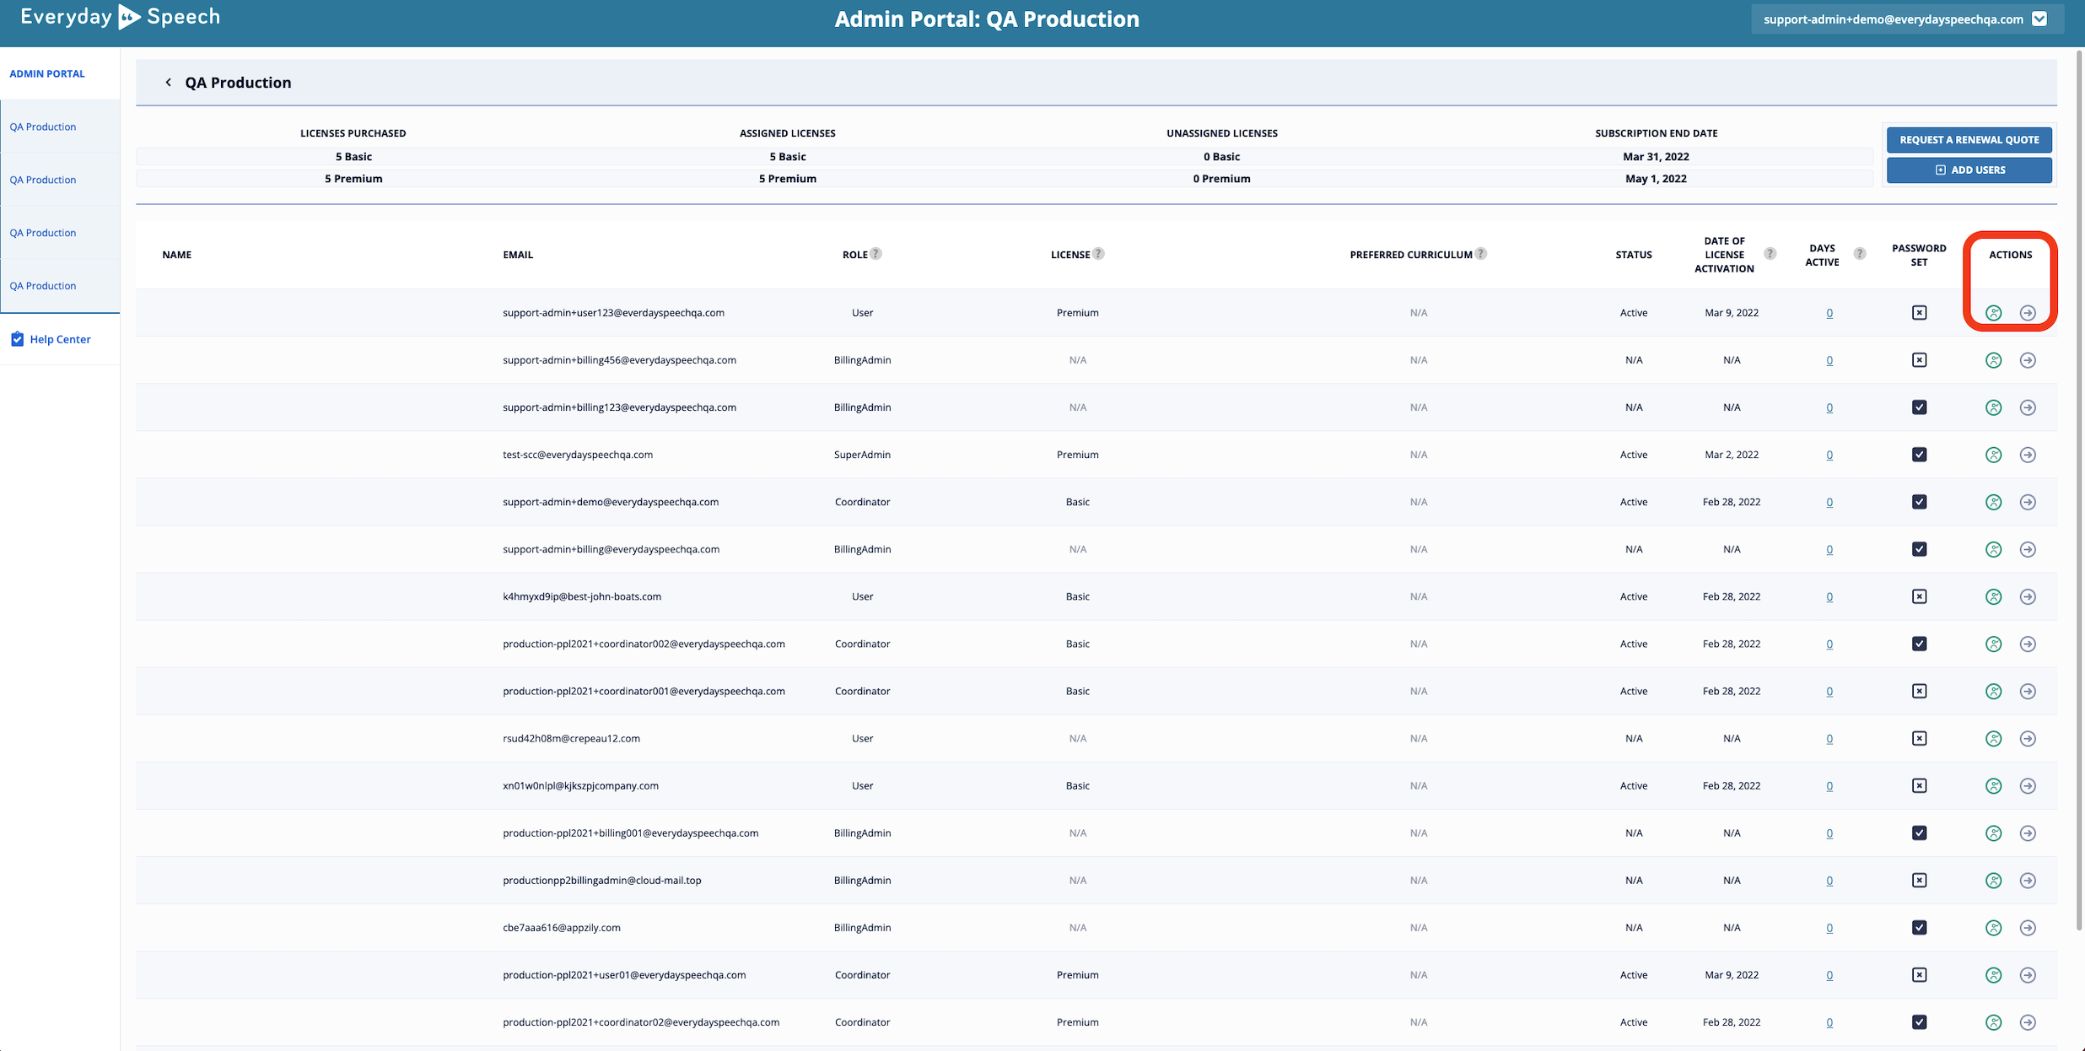The image size is (2085, 1051).
Task: Click green user icon for support-admin+user123 row
Action: pyautogui.click(x=1993, y=313)
